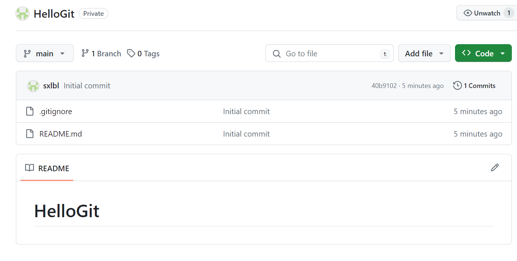Viewport: 517px width, 261px height.
Task: Click the caret arrow on Code button
Action: (x=502, y=54)
